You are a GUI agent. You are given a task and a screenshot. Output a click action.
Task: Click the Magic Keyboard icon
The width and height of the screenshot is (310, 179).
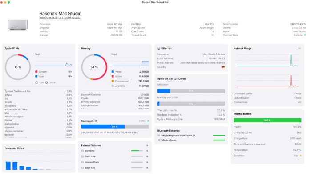(159, 136)
